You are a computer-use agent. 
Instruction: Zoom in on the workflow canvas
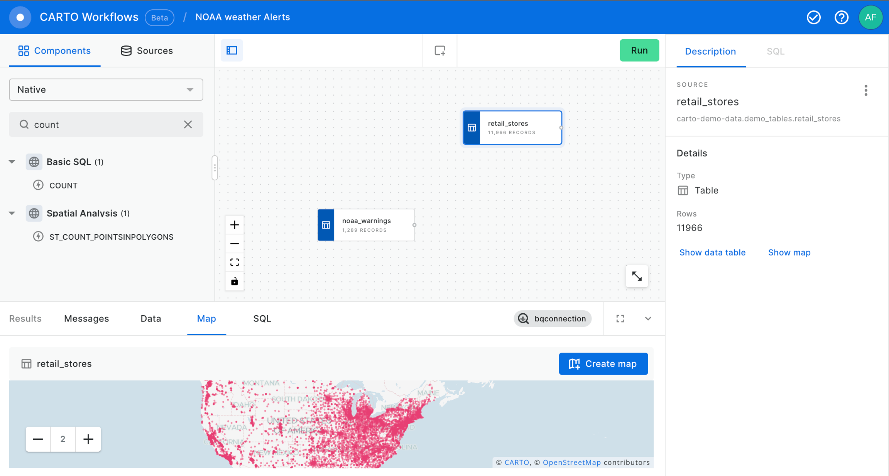pyautogui.click(x=235, y=225)
